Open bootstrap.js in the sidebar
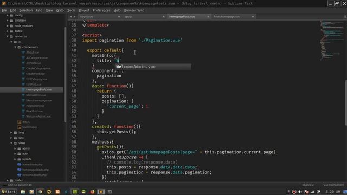 pyautogui.click(x=30, y=127)
